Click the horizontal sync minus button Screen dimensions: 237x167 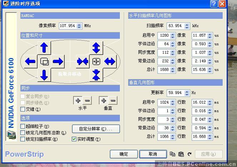point(87,100)
